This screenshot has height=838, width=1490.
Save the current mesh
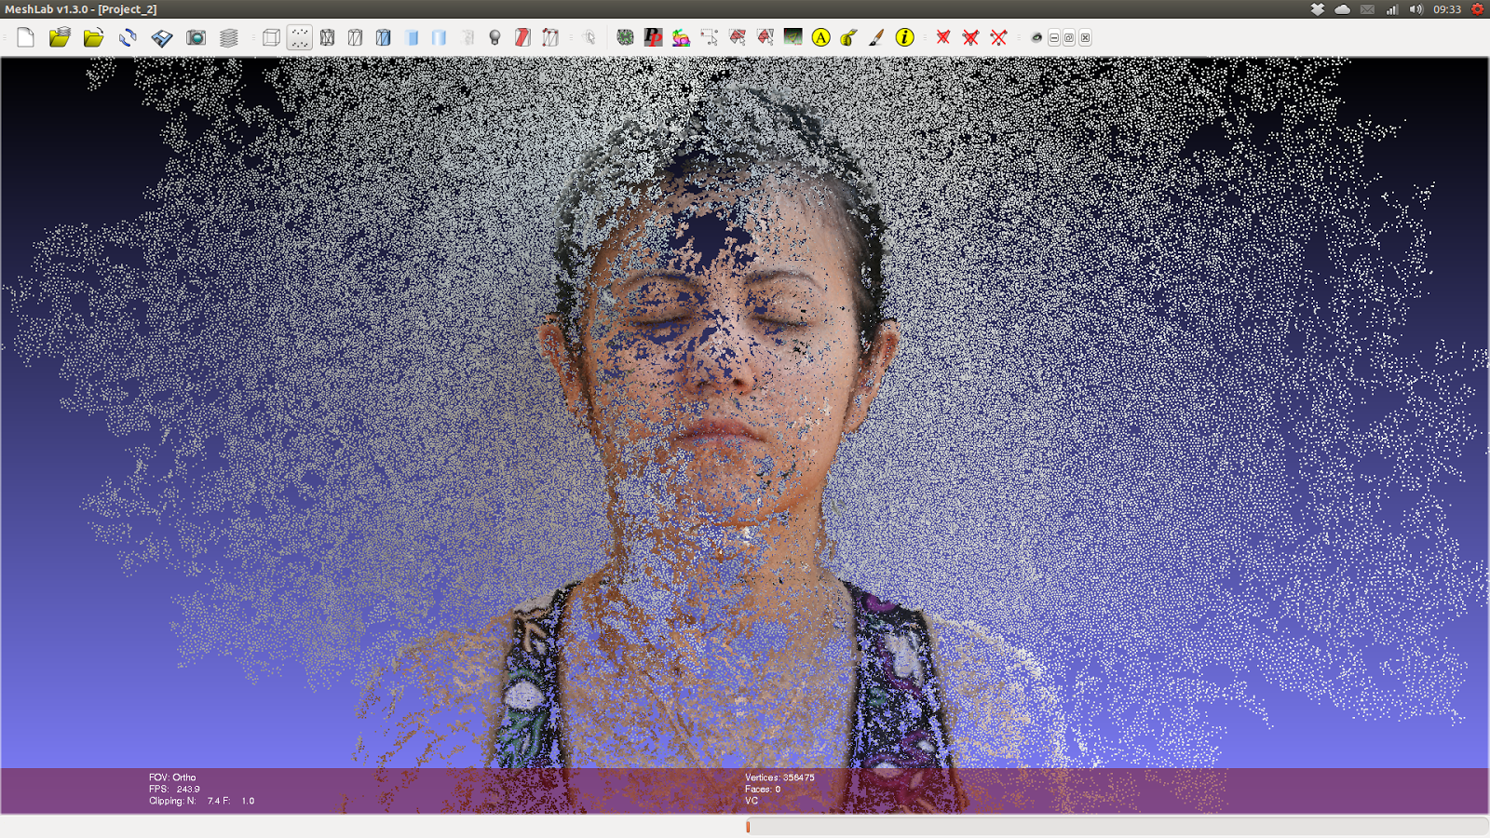(161, 37)
